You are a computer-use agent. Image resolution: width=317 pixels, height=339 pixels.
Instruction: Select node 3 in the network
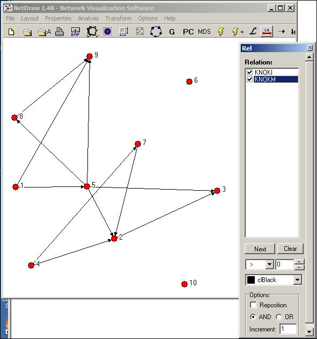click(x=217, y=191)
